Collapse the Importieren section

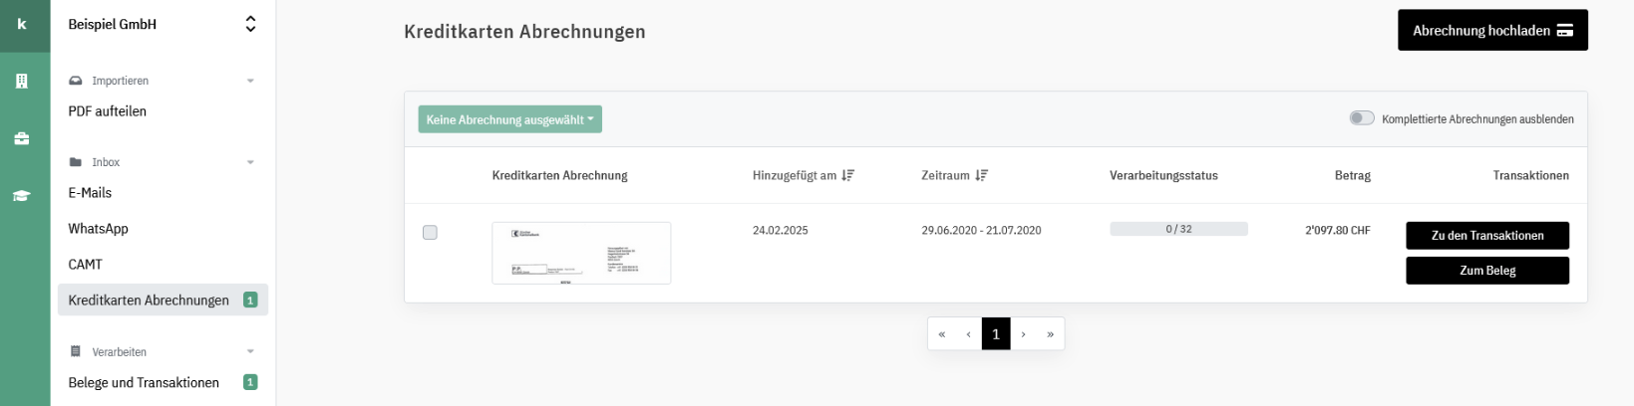(163, 81)
